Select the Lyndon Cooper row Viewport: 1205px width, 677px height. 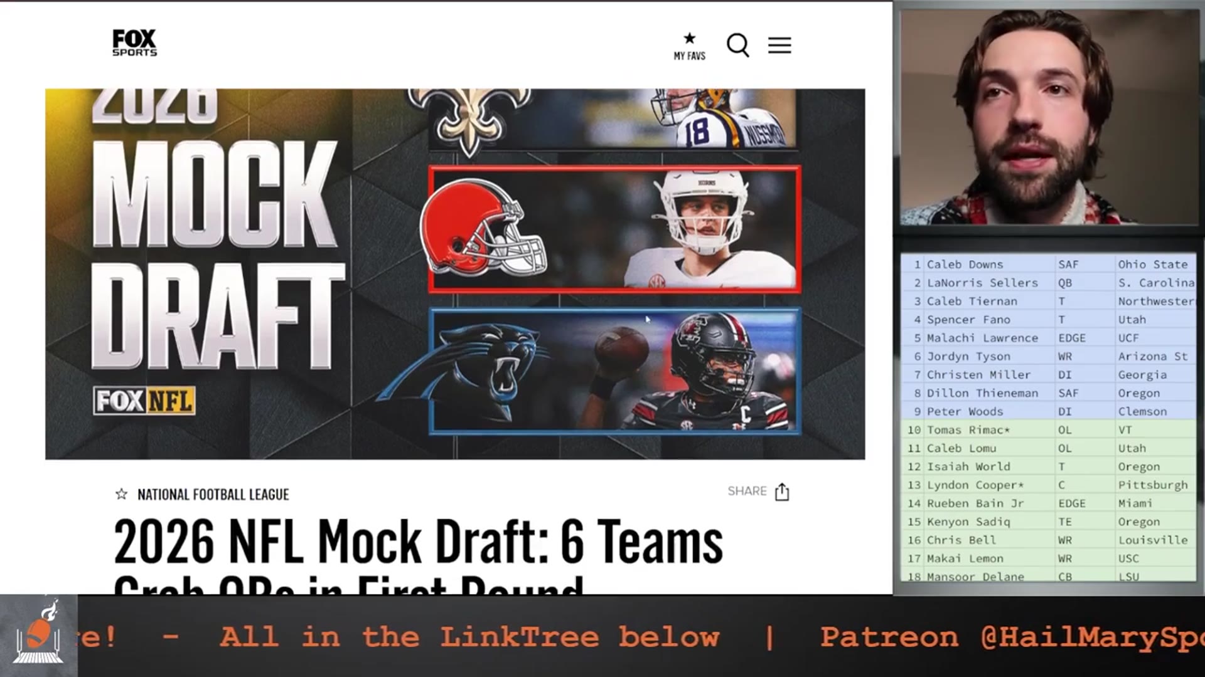(x=1049, y=485)
